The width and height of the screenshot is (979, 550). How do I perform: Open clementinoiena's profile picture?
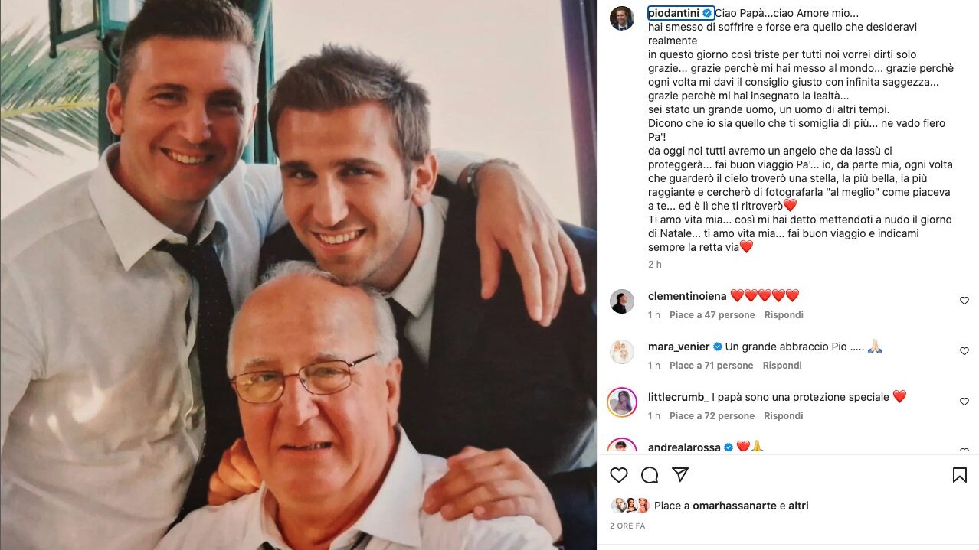click(x=622, y=301)
